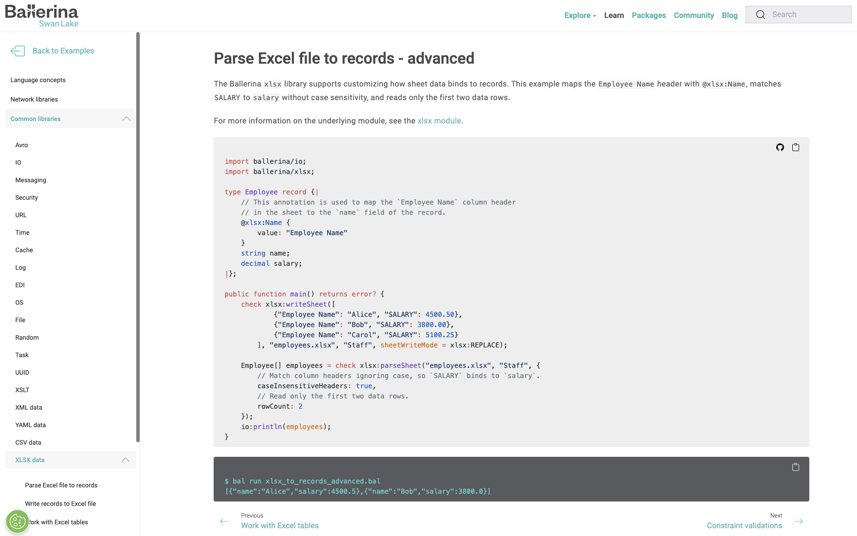Screen dimensions: 857x536
Task: Collapse the XLSX data chevron
Action: (126, 460)
